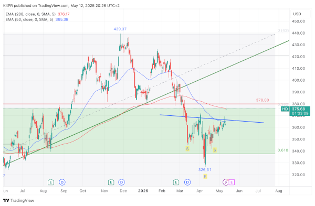
Task: Click the dividend D marker above Mar
Action: tap(187, 182)
